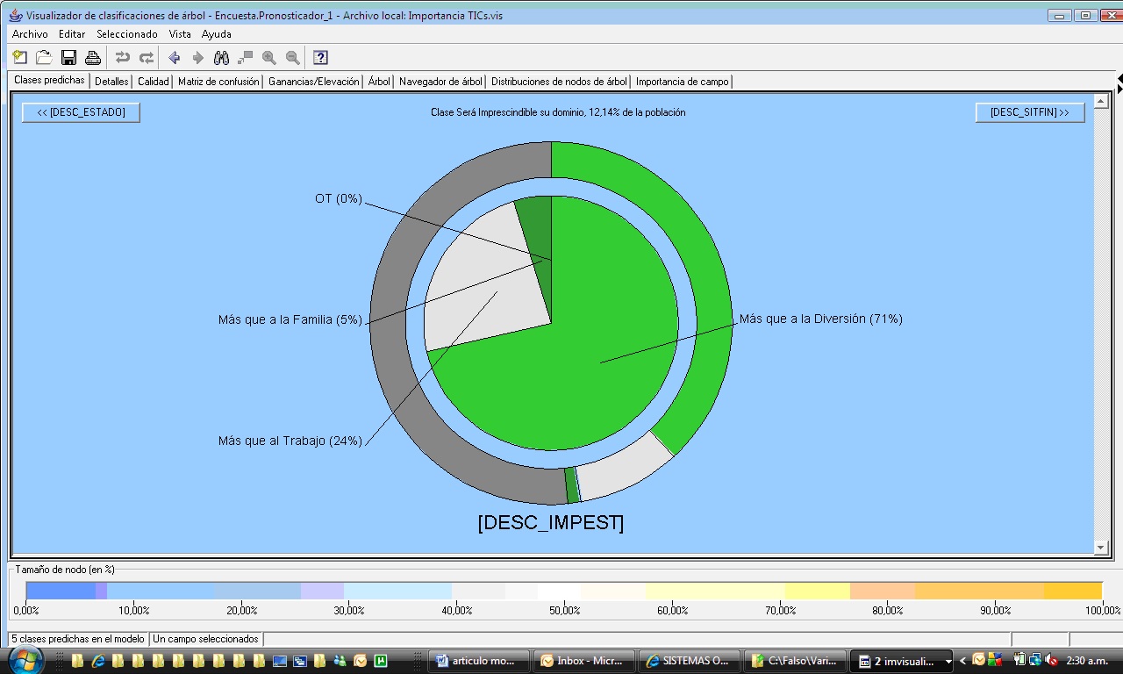Click the New file toolbar icon
Viewport: 1123px width, 674px height.
tap(20, 58)
